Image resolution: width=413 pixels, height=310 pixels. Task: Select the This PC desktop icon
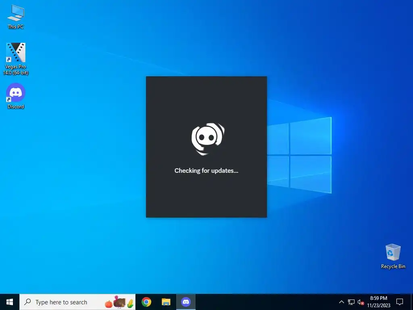(16, 16)
